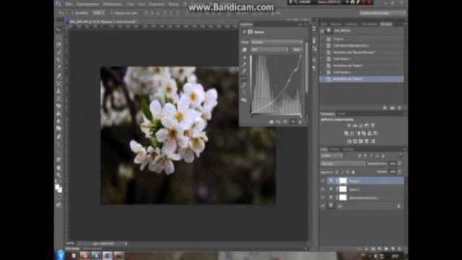The width and height of the screenshot is (462, 260).
Task: Switch to Channels tab in Layers panel
Action: 334,149
